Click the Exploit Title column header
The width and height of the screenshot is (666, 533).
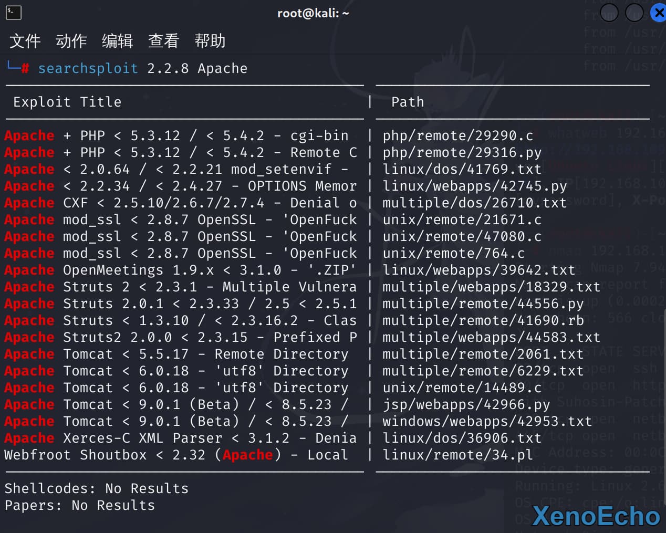(67, 102)
